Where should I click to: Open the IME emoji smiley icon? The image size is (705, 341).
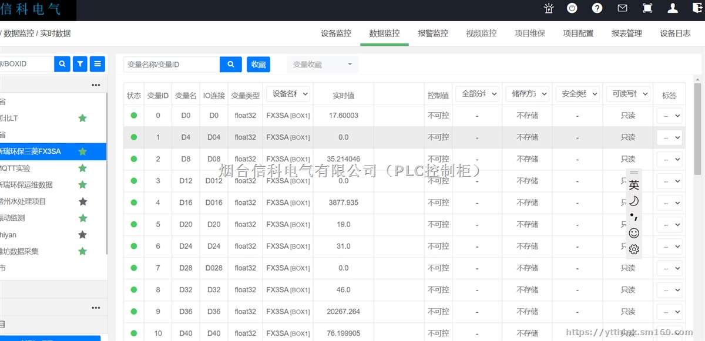point(634,233)
